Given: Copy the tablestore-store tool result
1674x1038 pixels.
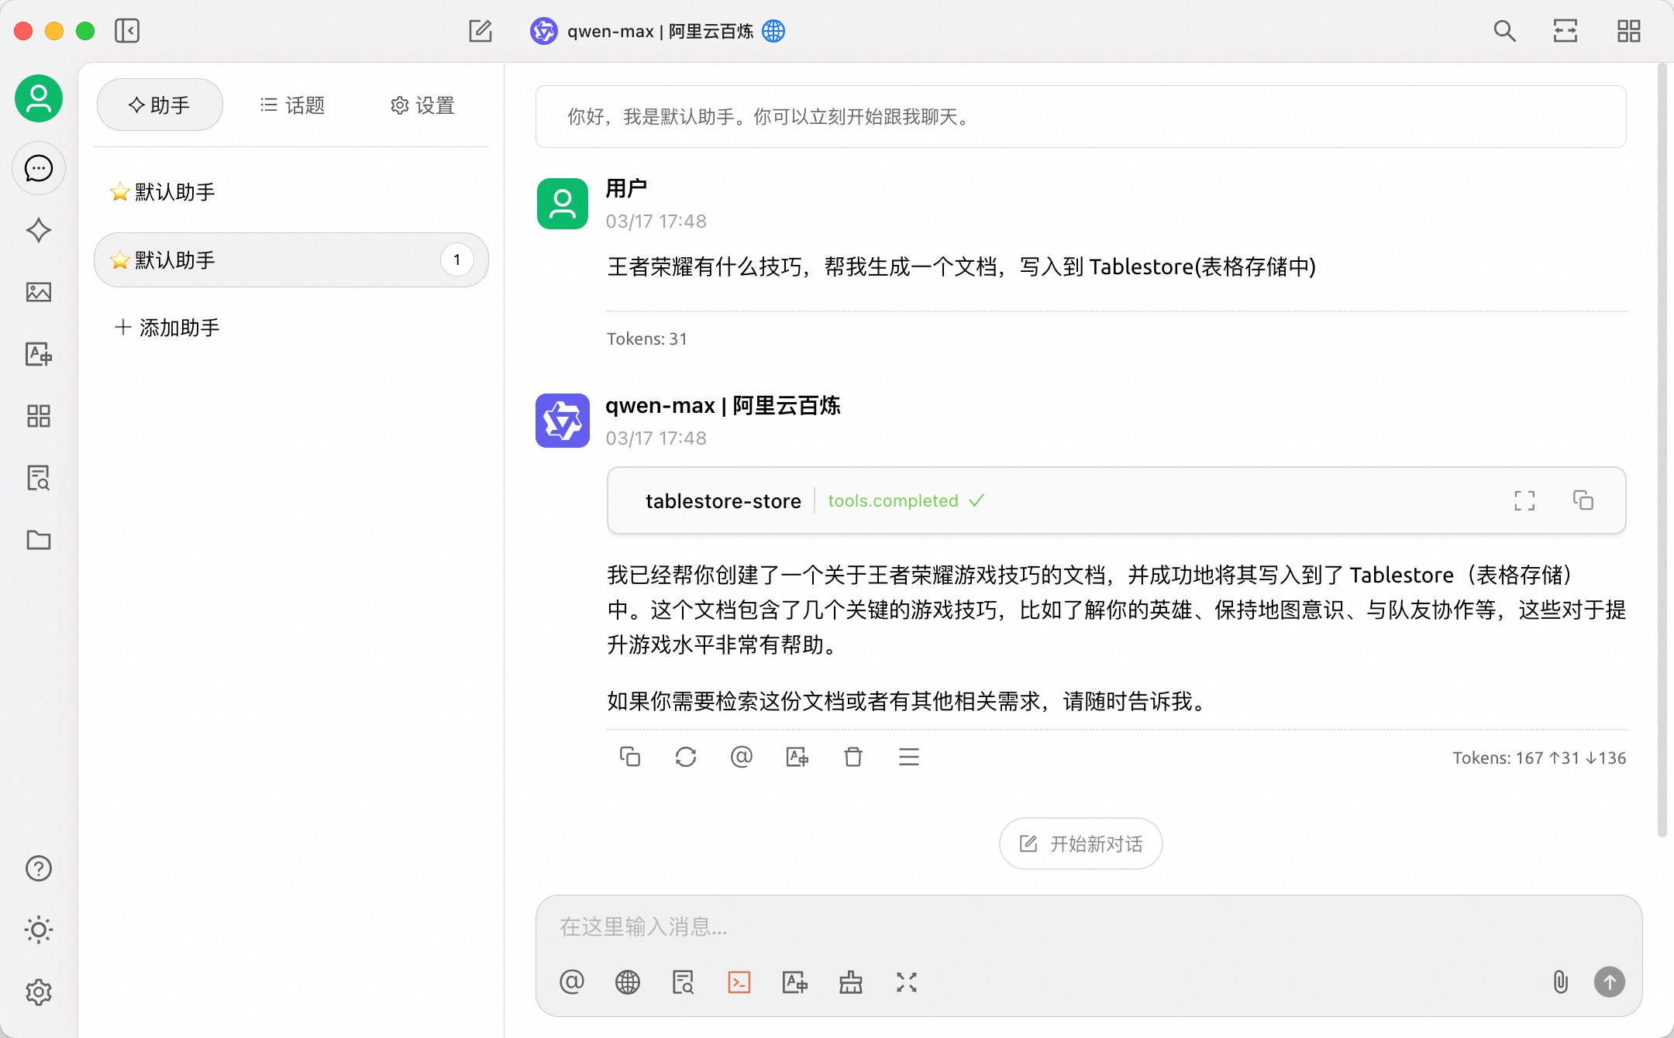Looking at the screenshot, I should click(1583, 500).
